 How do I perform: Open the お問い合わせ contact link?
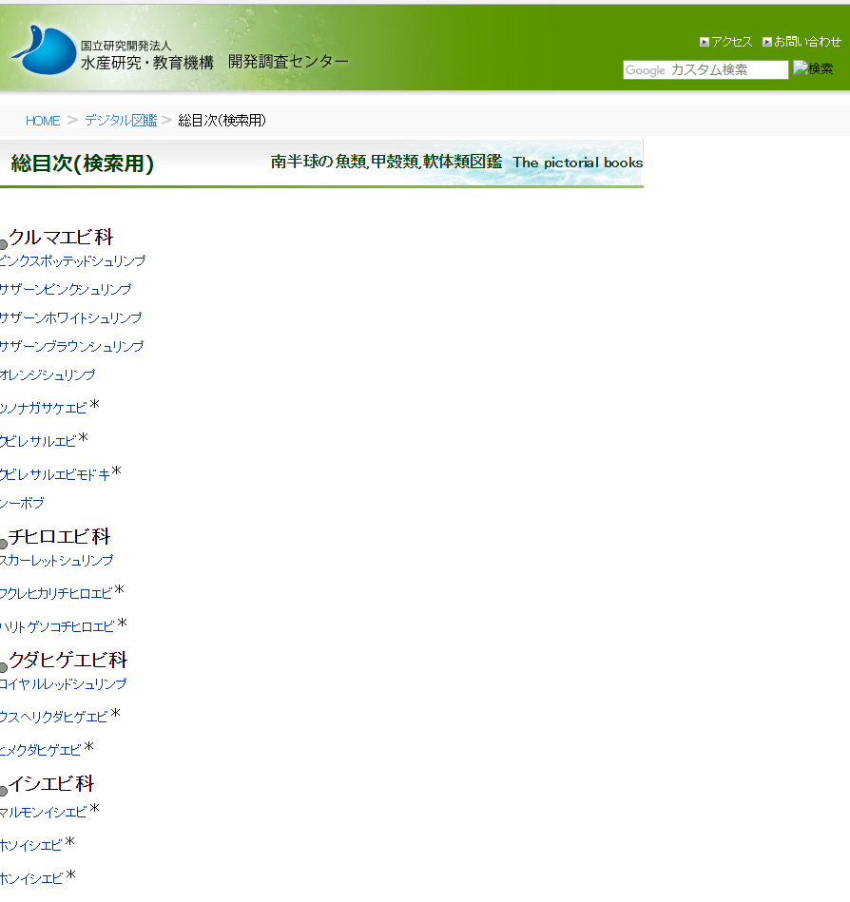coord(807,42)
